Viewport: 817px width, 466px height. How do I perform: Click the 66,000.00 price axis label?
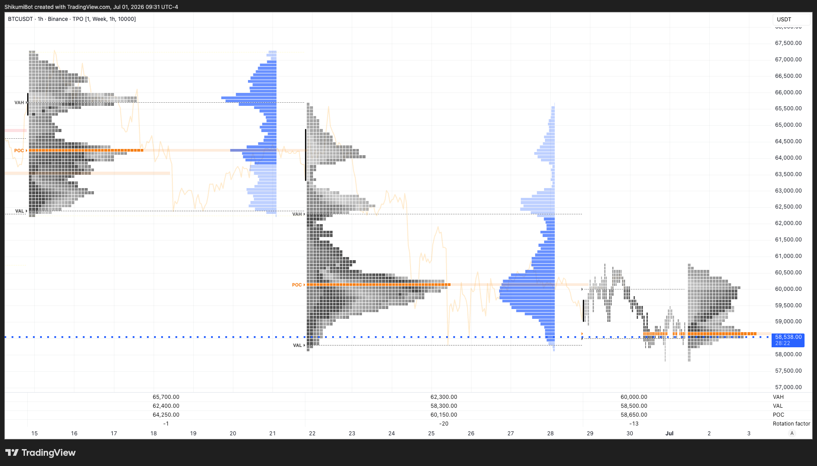[788, 92]
